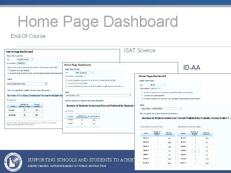Click the 'ID-AA' slide label
This screenshot has height=173, width=231.
pyautogui.click(x=192, y=68)
